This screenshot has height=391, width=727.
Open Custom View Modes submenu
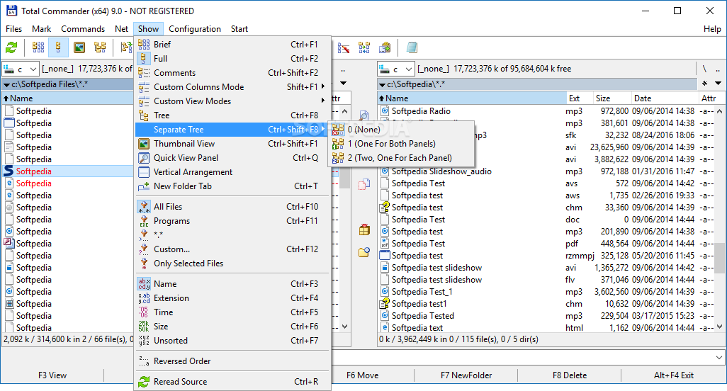point(233,101)
